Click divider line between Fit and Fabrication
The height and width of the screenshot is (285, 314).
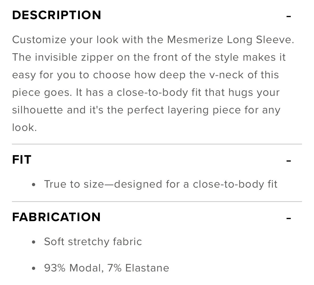tap(157, 202)
